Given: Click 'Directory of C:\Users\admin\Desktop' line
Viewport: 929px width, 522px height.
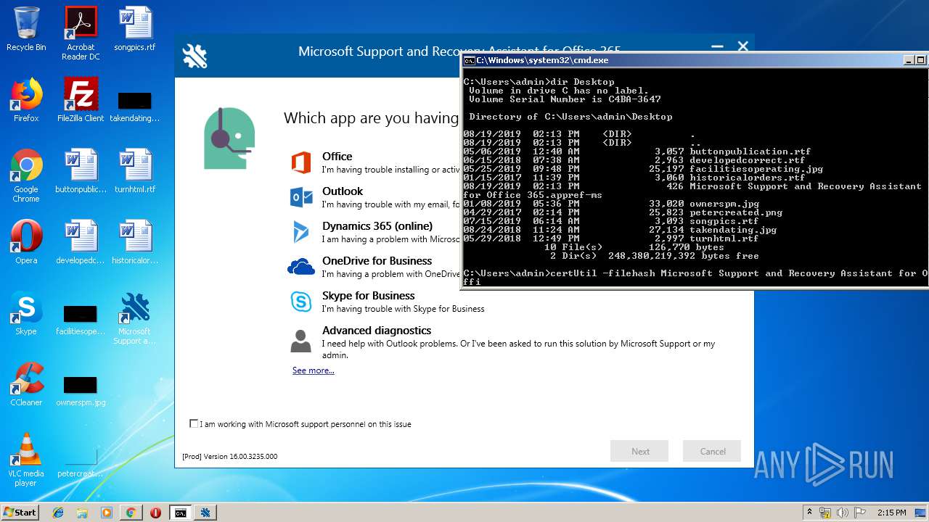Looking at the screenshot, I should click(570, 117).
